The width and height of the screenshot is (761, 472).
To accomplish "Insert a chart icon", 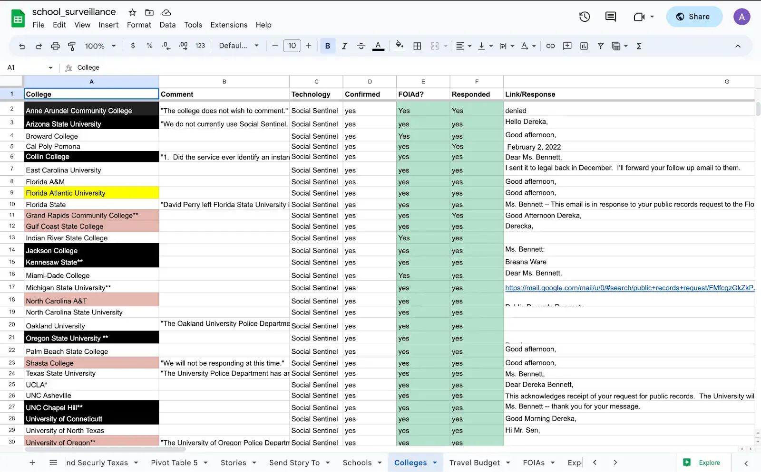I will [584, 46].
